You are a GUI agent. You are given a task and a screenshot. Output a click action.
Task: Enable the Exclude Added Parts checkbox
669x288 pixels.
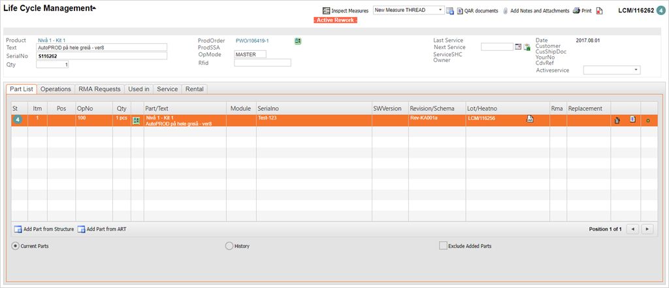coord(444,246)
